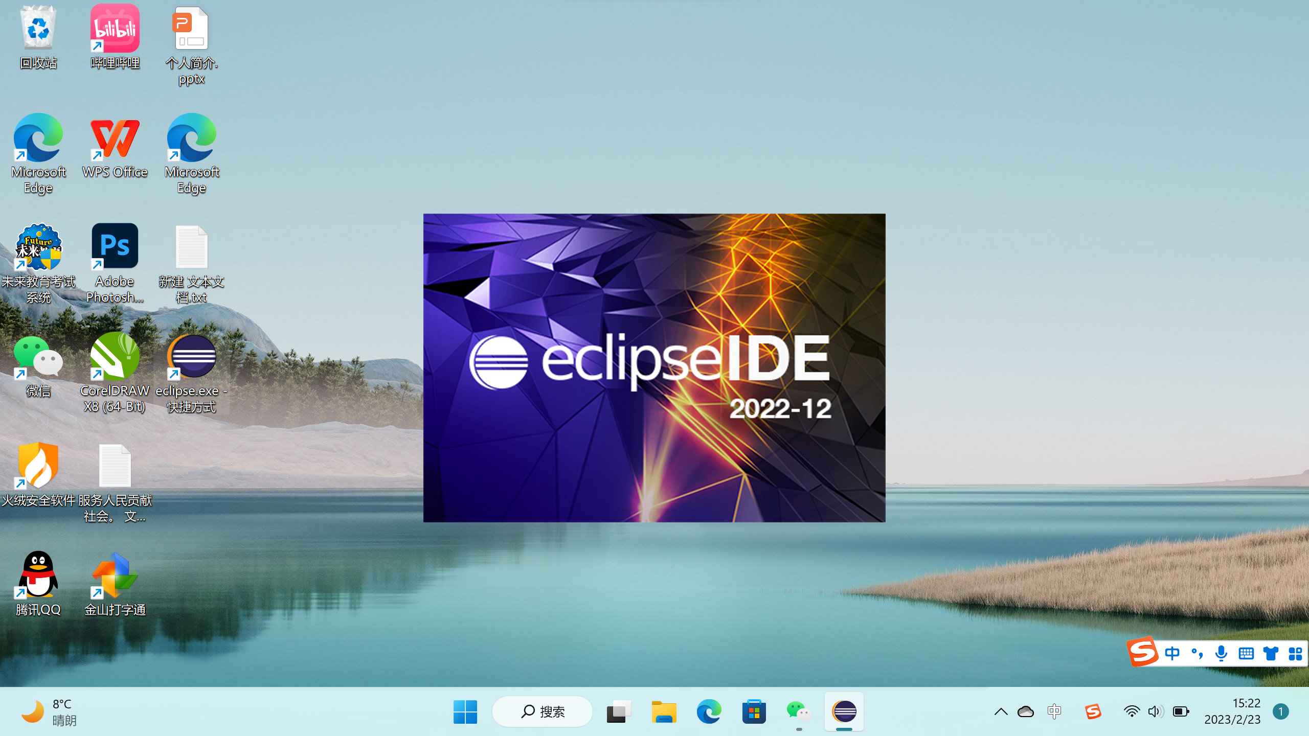Select the 腾讯QQ penguin shortcut
Image resolution: width=1309 pixels, height=736 pixels.
tap(38, 584)
